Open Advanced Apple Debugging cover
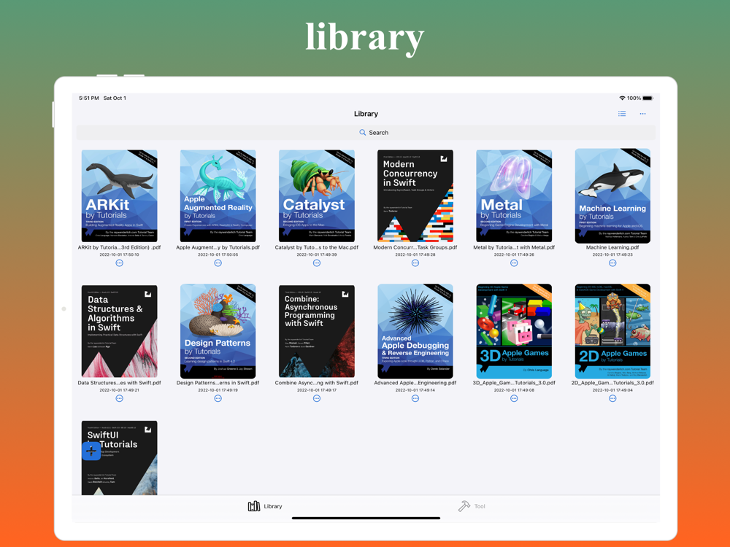 point(415,331)
